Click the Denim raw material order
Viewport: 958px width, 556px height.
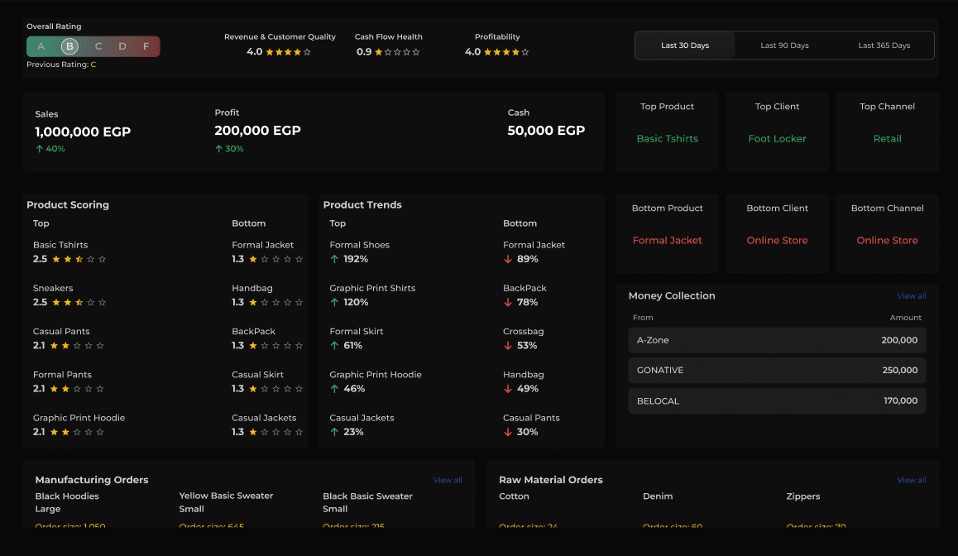click(x=673, y=510)
